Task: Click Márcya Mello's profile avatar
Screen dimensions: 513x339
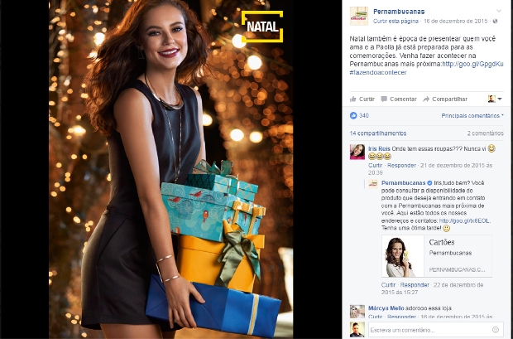Action: [x=357, y=312]
